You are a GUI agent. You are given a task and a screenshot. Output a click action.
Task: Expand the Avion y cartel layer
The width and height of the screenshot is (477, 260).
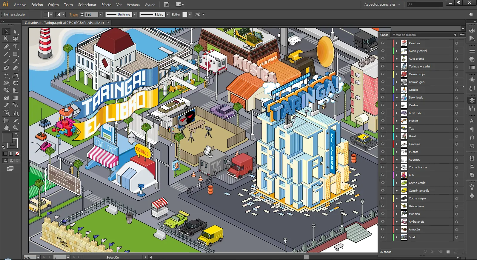pos(397,51)
